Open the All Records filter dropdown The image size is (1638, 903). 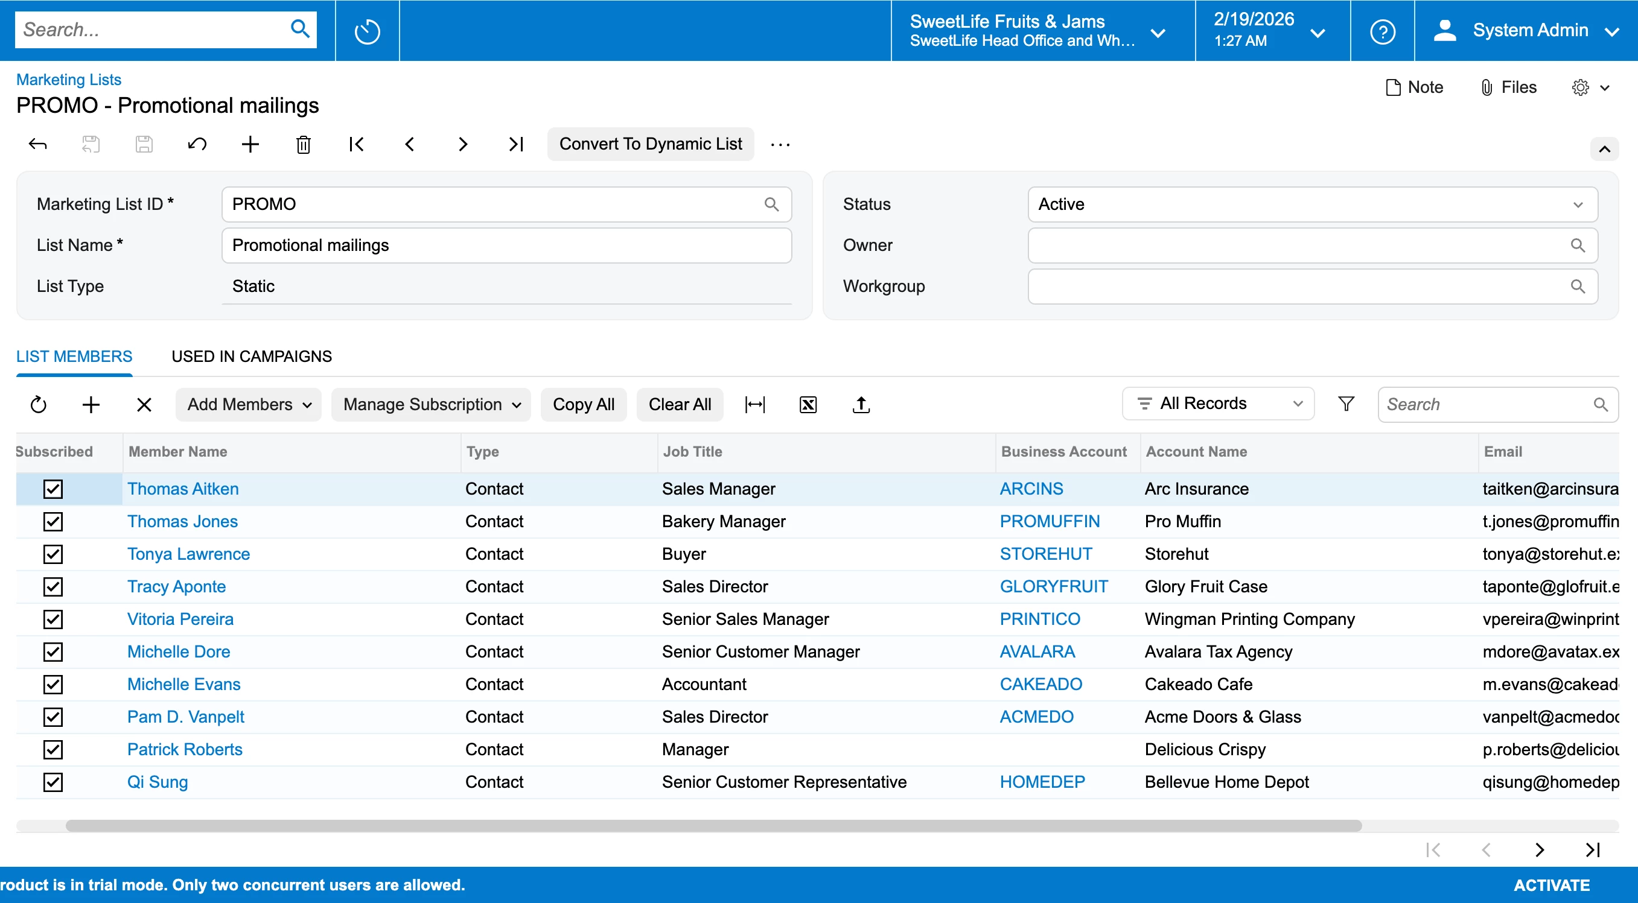[x=1218, y=404]
